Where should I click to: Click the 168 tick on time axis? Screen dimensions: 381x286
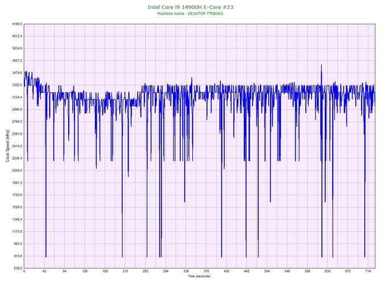click(105, 271)
